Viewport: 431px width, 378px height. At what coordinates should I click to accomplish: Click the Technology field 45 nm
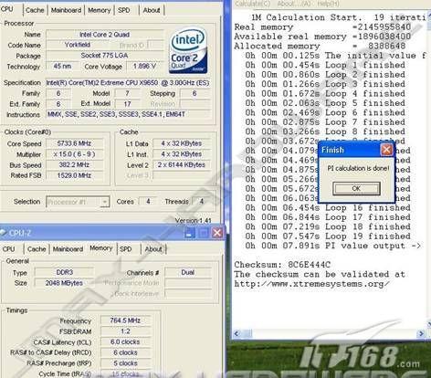coord(62,67)
